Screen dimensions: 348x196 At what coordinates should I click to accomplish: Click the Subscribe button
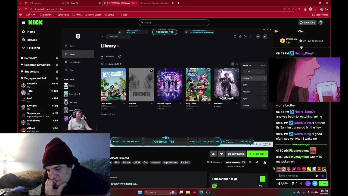click(257, 154)
